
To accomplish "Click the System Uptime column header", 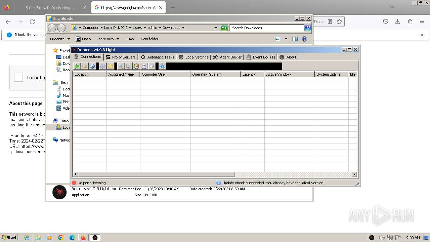I will pos(331,74).
